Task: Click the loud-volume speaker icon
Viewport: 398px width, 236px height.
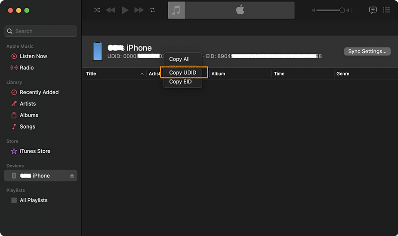Action: (349, 10)
